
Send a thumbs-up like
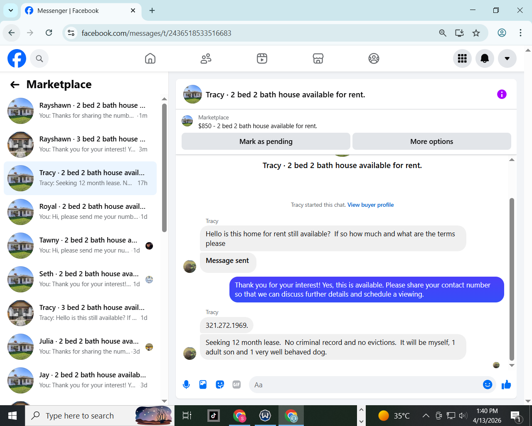[506, 385]
